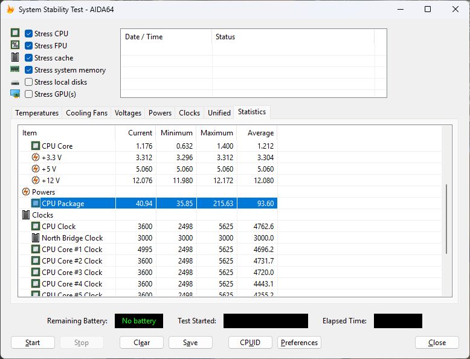Viewport: 470px width, 359px height.
Task: Click the North Bridge Clock row icon
Action: pyautogui.click(x=36, y=238)
